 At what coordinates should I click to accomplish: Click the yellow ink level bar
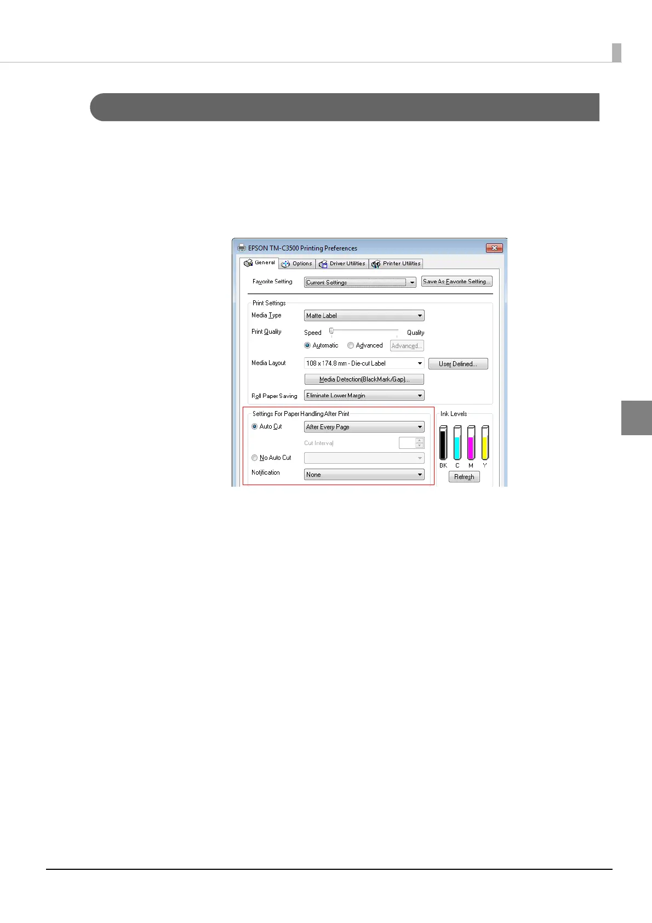click(x=485, y=443)
